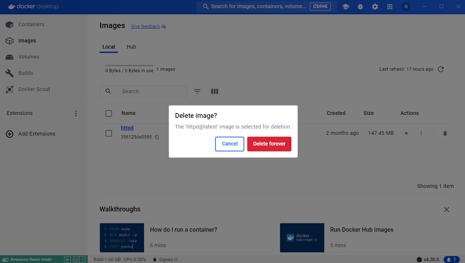Click the Signed in status
Screen dimensions: 465x263
[165, 260]
